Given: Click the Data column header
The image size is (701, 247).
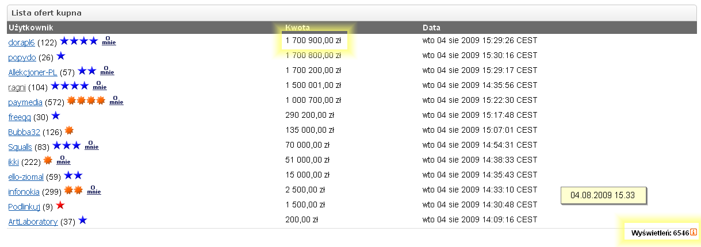Looking at the screenshot, I should (x=432, y=27).
